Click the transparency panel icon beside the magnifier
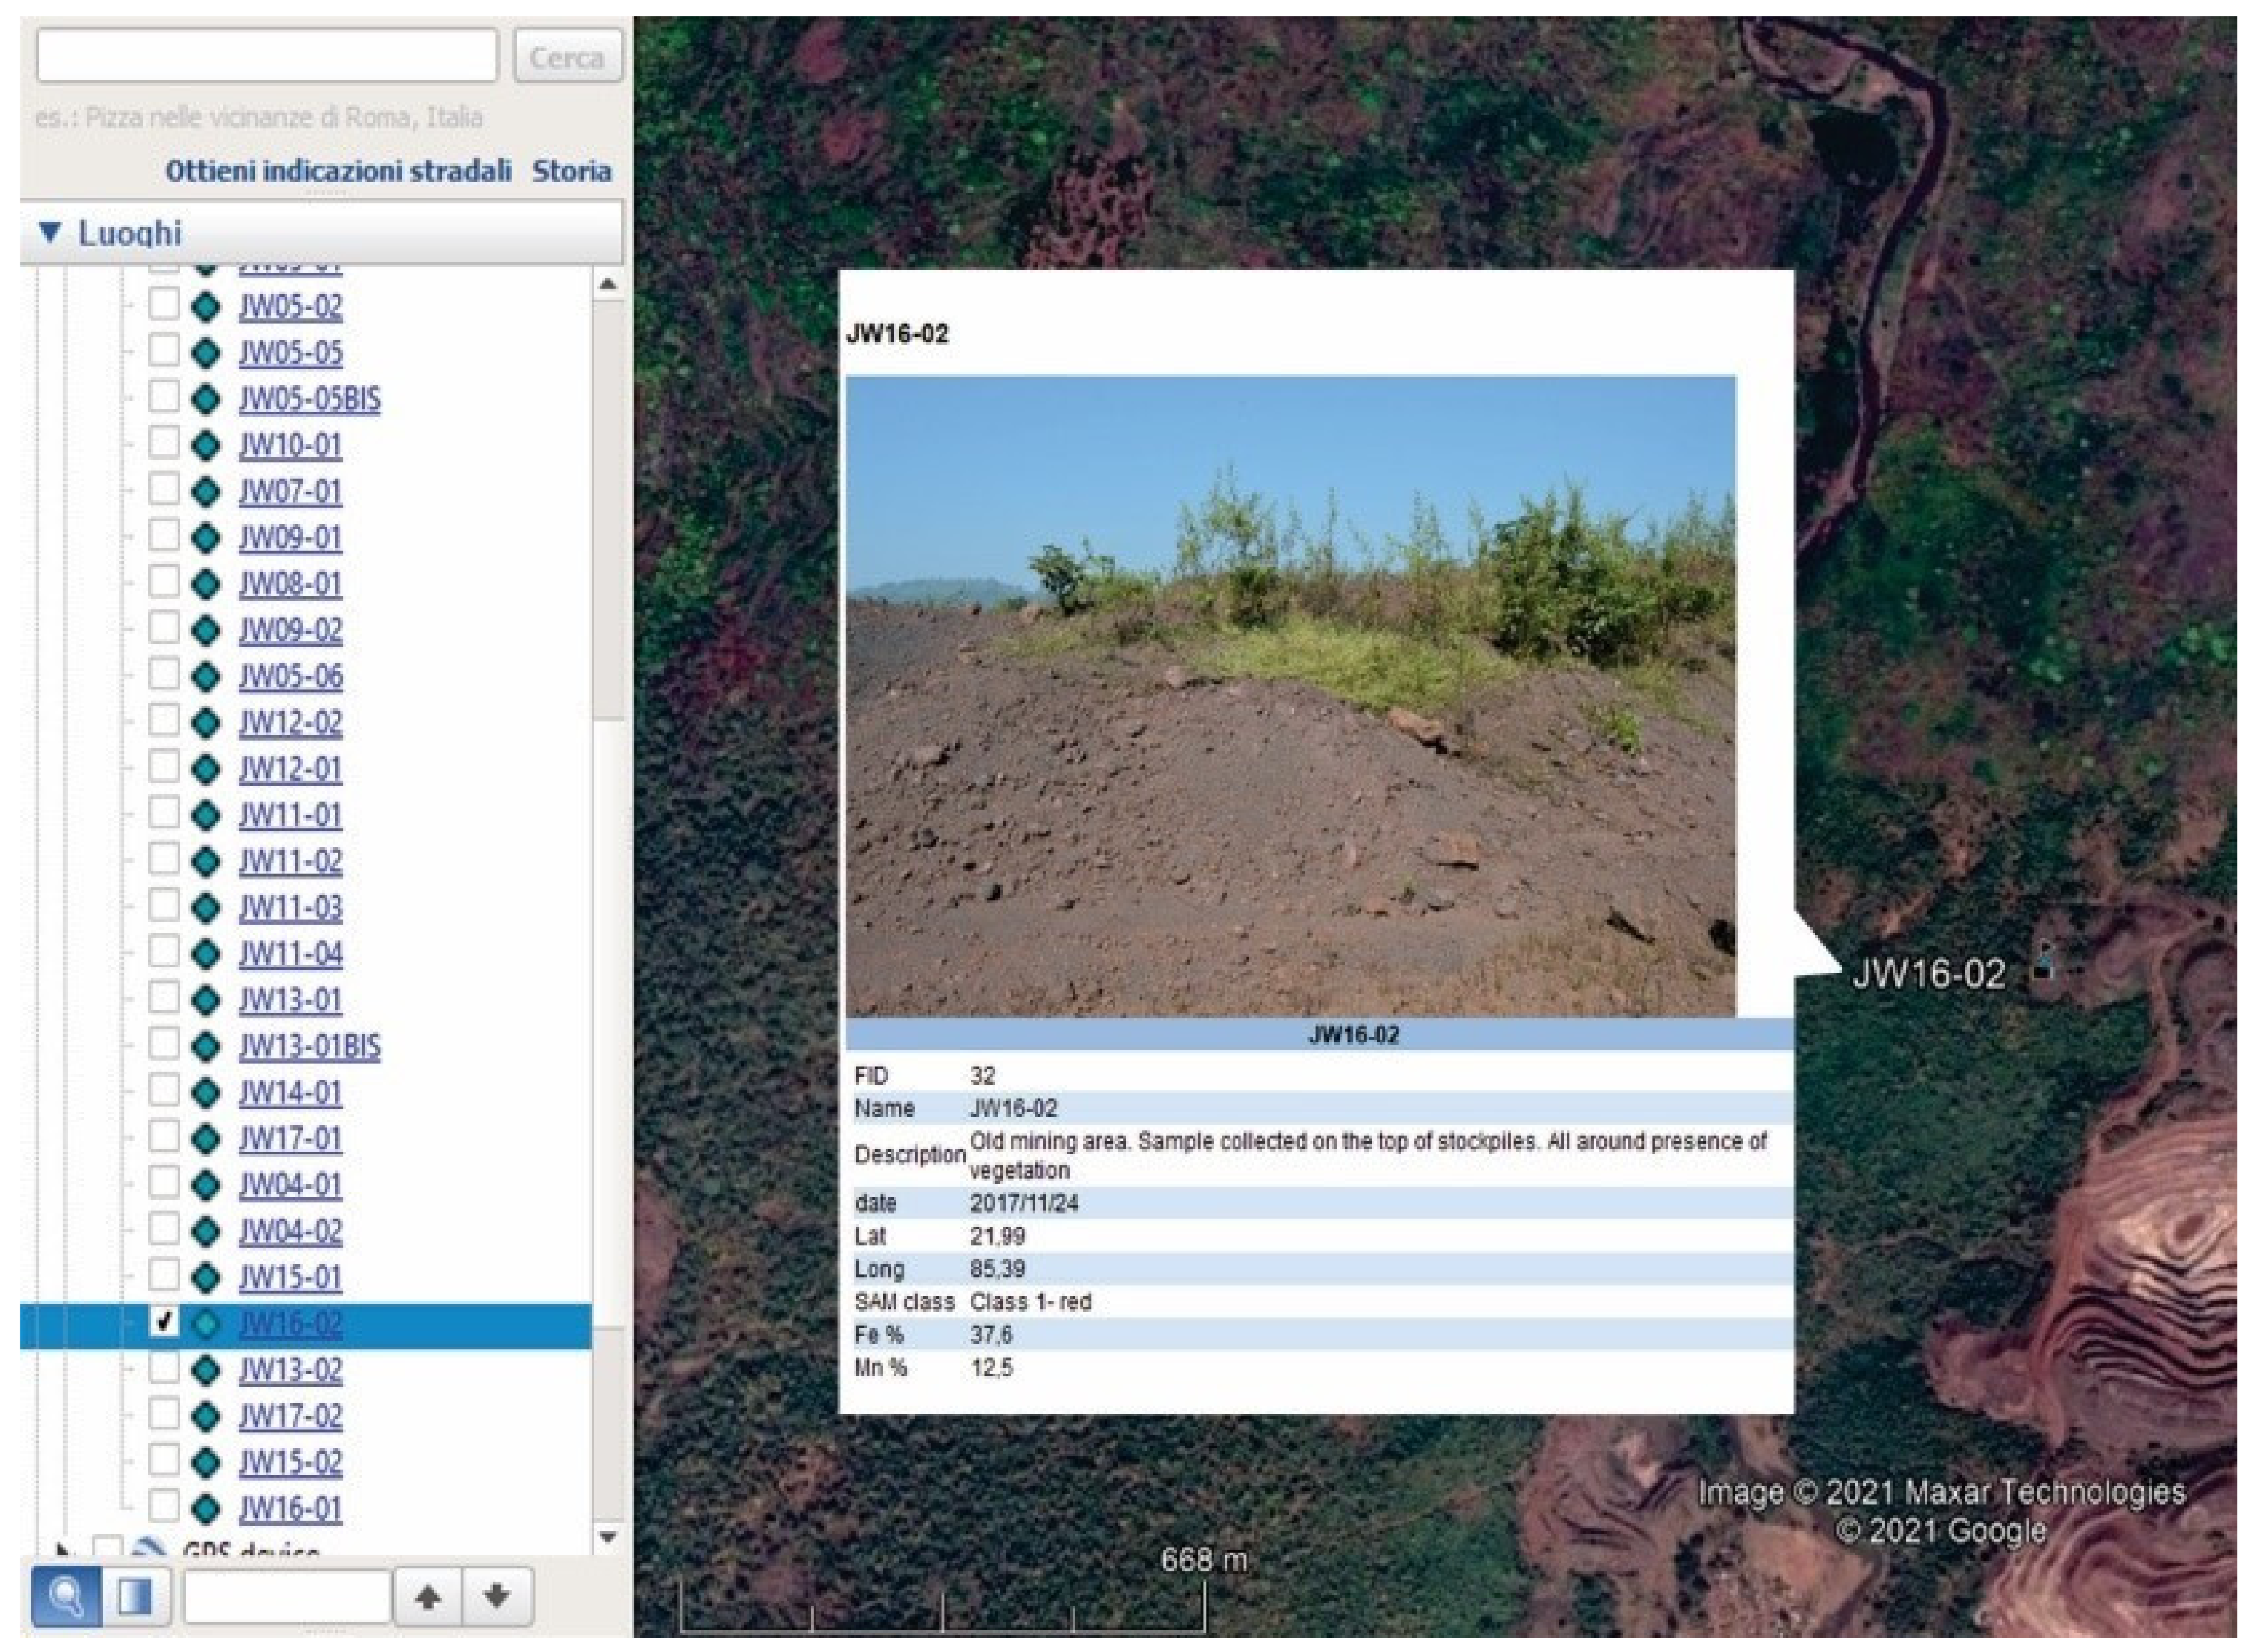The height and width of the screenshot is (1652, 2253). point(134,1597)
